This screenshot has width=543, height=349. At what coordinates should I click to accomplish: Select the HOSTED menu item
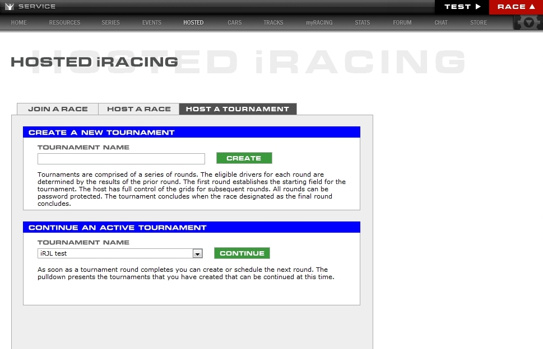[x=193, y=22]
